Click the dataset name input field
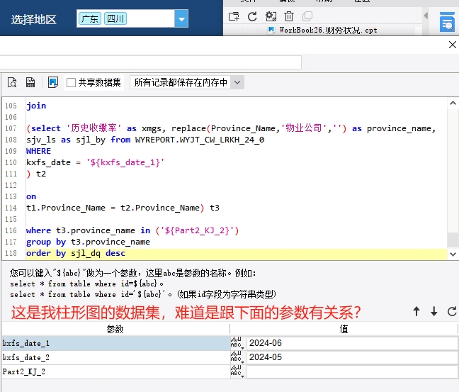The height and width of the screenshot is (392, 459). (x=150, y=62)
